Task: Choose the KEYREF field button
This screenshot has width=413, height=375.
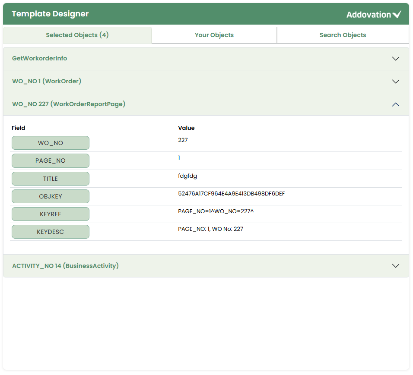Action: pyautogui.click(x=51, y=214)
